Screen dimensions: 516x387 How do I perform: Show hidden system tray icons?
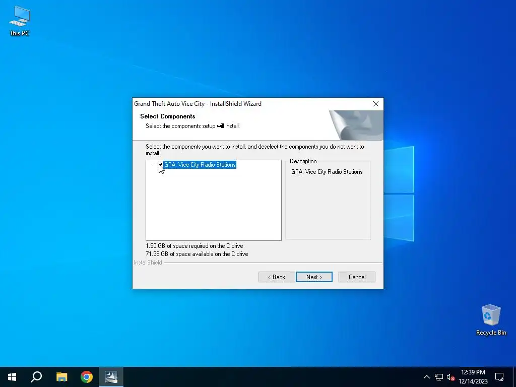[426, 377]
